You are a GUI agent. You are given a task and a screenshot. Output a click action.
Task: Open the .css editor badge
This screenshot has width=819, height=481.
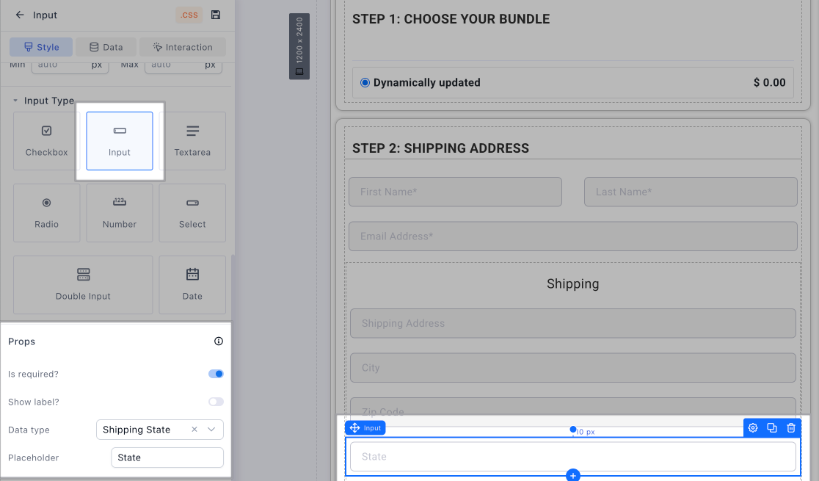coord(189,15)
